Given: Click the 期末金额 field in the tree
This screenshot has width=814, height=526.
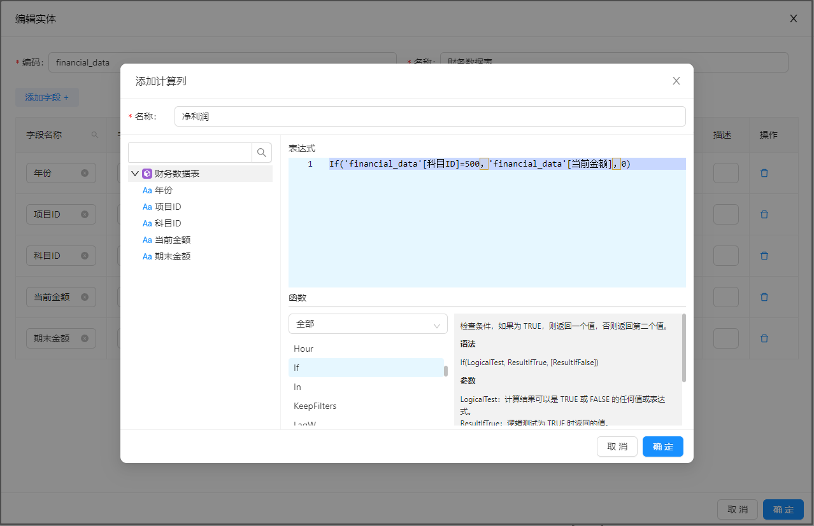Looking at the screenshot, I should (172, 256).
